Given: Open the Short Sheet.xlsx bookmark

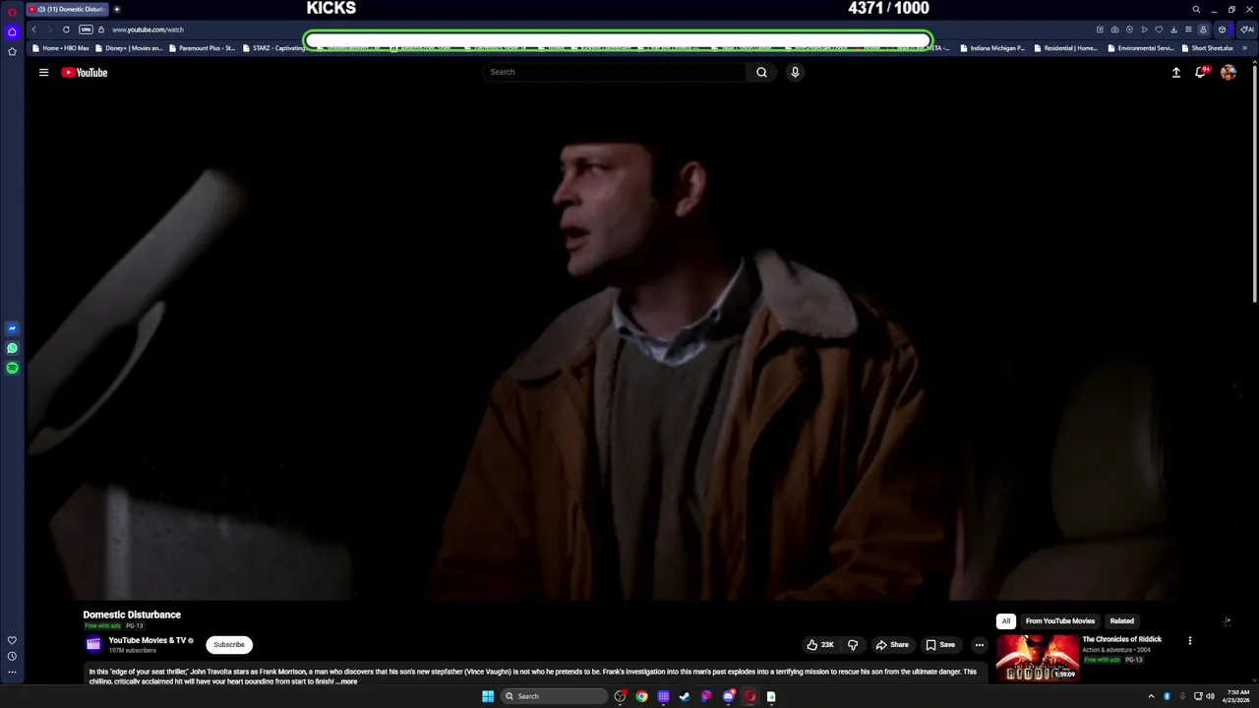Looking at the screenshot, I should (x=1207, y=47).
